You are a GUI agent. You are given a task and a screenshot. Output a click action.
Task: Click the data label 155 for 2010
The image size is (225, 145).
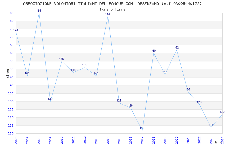[61, 59]
